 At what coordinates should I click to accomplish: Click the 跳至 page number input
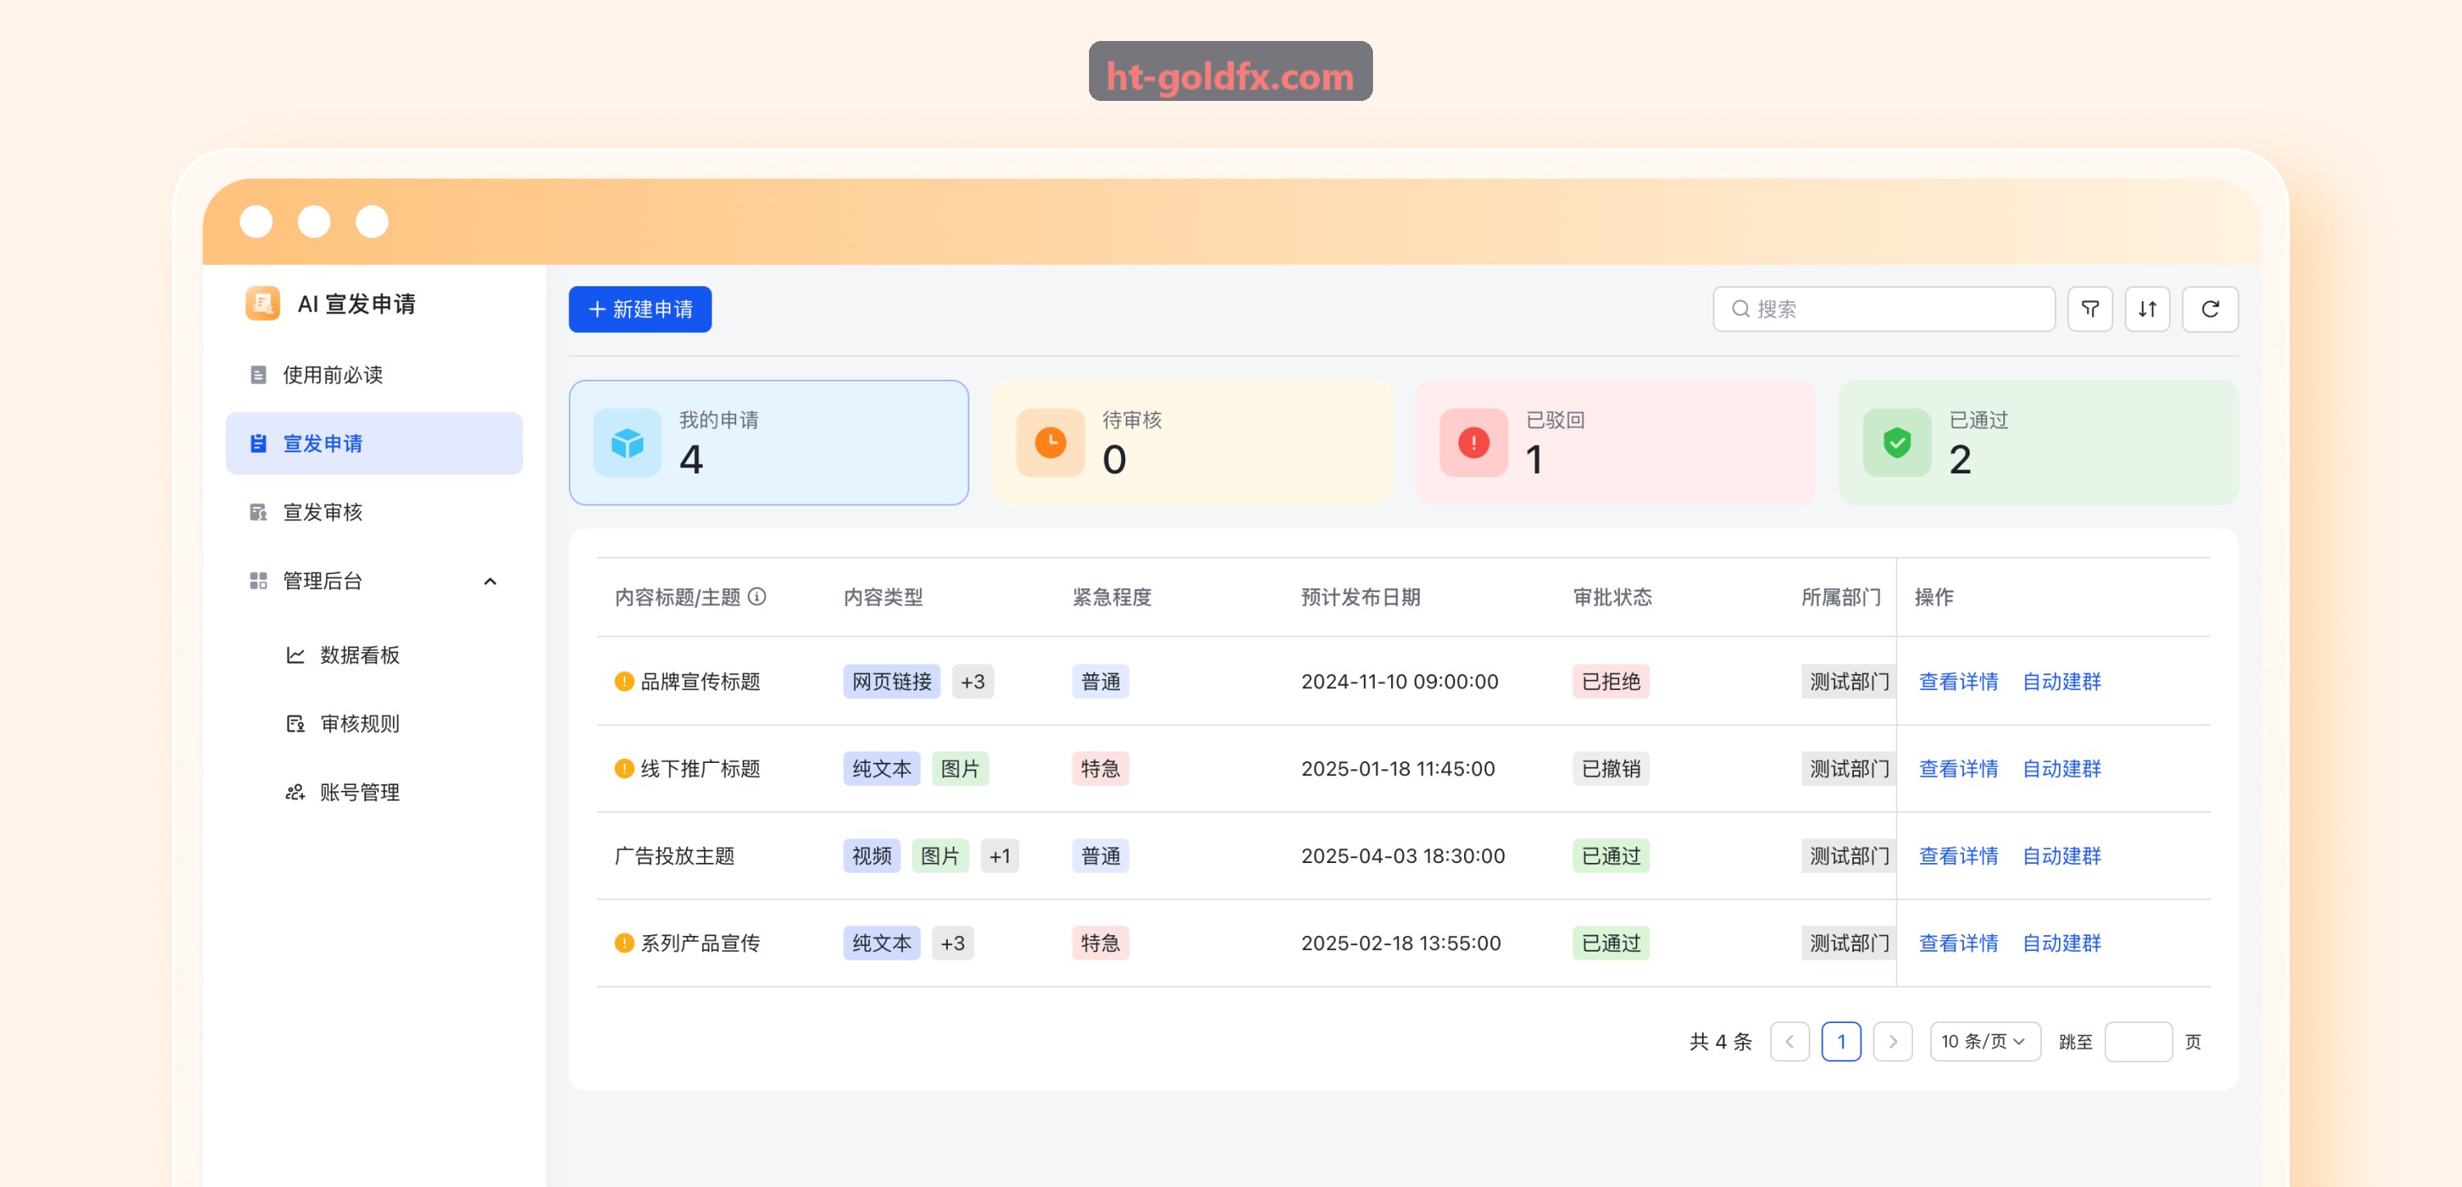click(x=2137, y=1041)
